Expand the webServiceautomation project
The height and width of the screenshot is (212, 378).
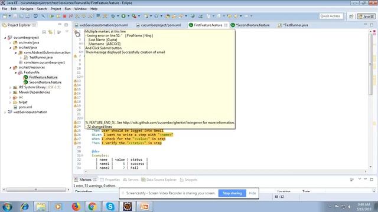[x=5, y=112]
